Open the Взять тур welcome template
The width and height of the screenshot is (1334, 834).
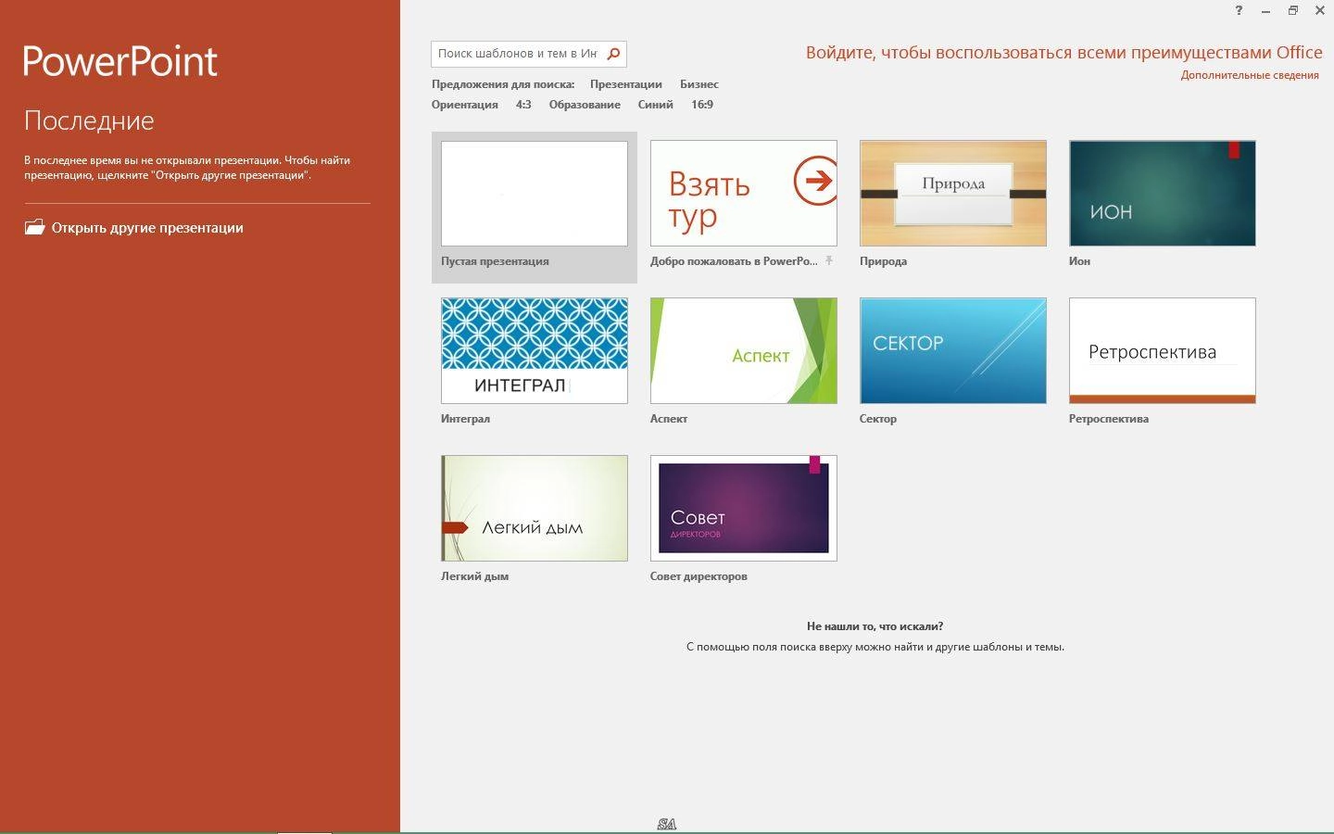[x=744, y=194]
